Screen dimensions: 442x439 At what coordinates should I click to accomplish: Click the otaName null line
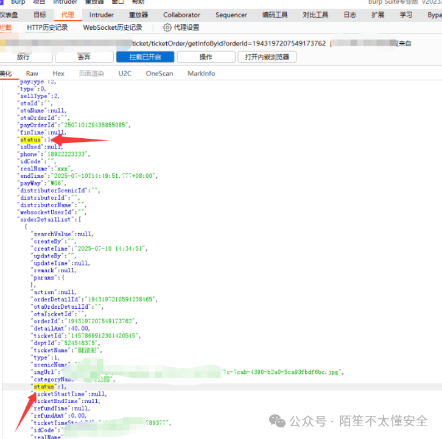42,111
